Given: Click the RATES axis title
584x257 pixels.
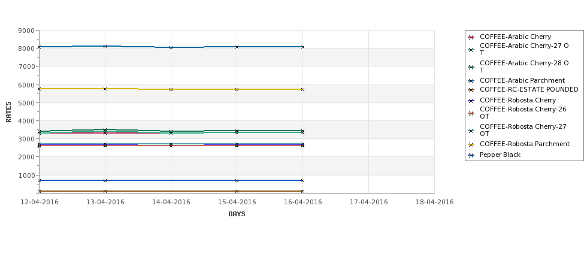Looking at the screenshot, I should point(8,112).
